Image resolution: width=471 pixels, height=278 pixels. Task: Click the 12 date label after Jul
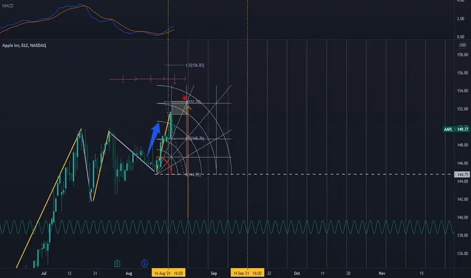coord(69,273)
